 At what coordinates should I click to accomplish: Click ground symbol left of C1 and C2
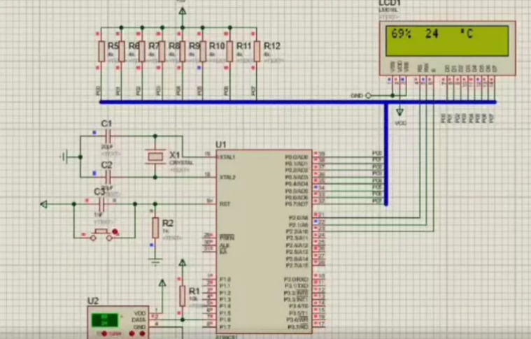(x=64, y=157)
